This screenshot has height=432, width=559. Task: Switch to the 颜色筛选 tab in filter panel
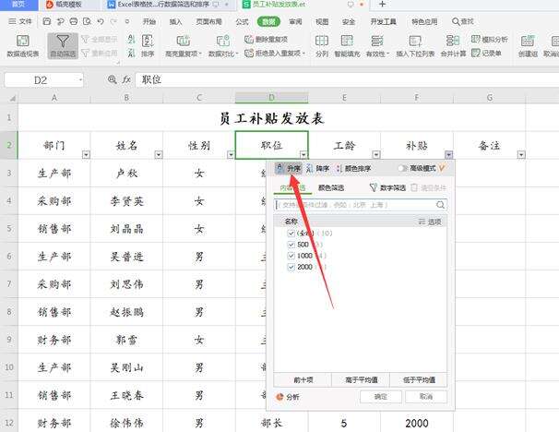pos(331,187)
